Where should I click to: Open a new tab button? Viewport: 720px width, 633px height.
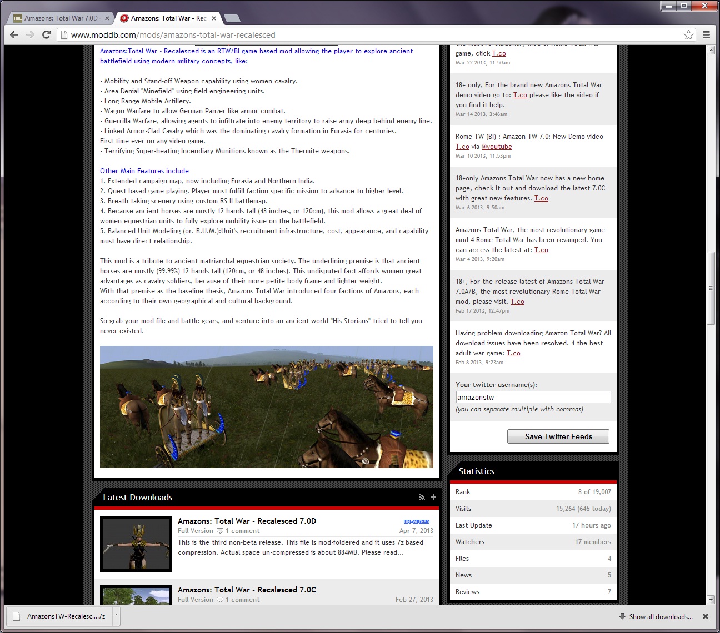(x=232, y=18)
